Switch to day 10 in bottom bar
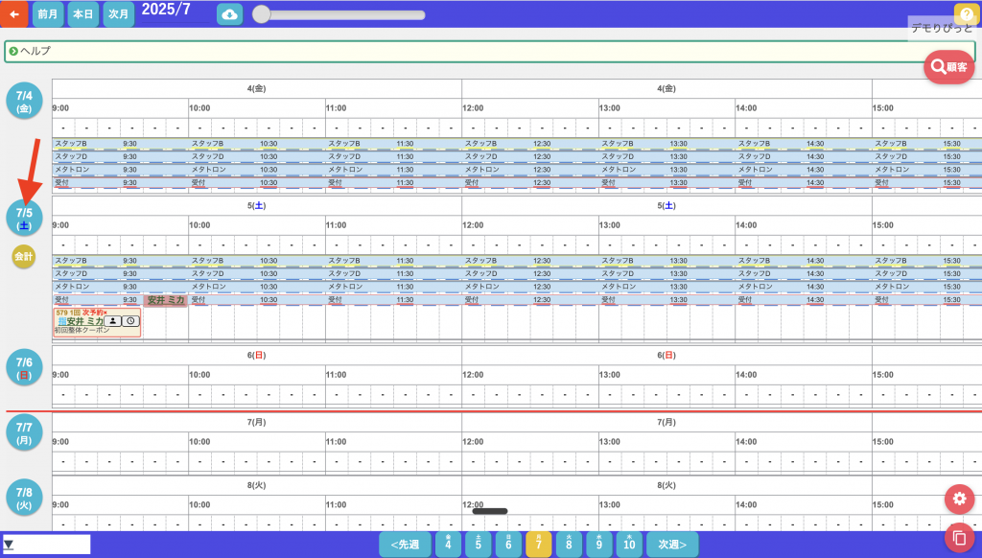 coord(629,544)
